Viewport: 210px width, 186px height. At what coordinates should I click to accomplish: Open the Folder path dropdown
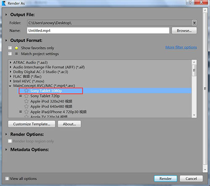(194, 23)
